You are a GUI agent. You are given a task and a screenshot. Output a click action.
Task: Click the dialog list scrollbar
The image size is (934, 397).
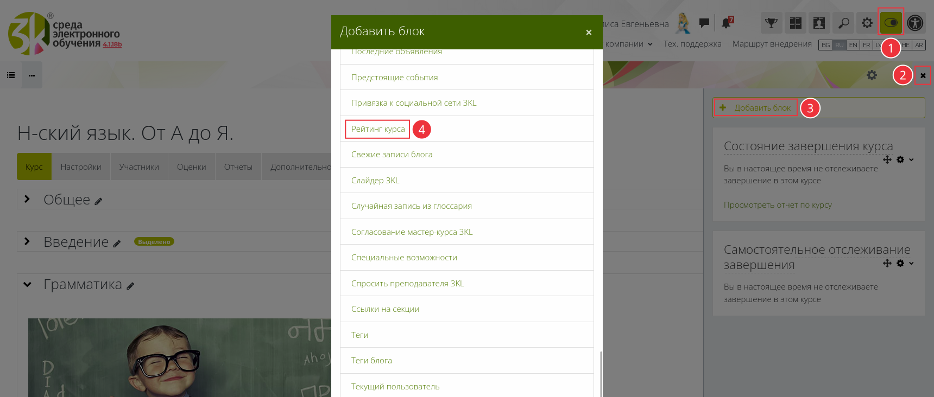click(601, 374)
